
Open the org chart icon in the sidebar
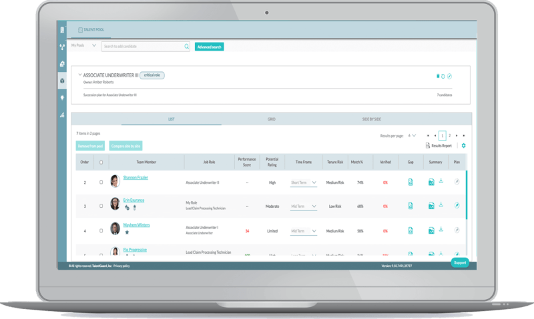62,47
